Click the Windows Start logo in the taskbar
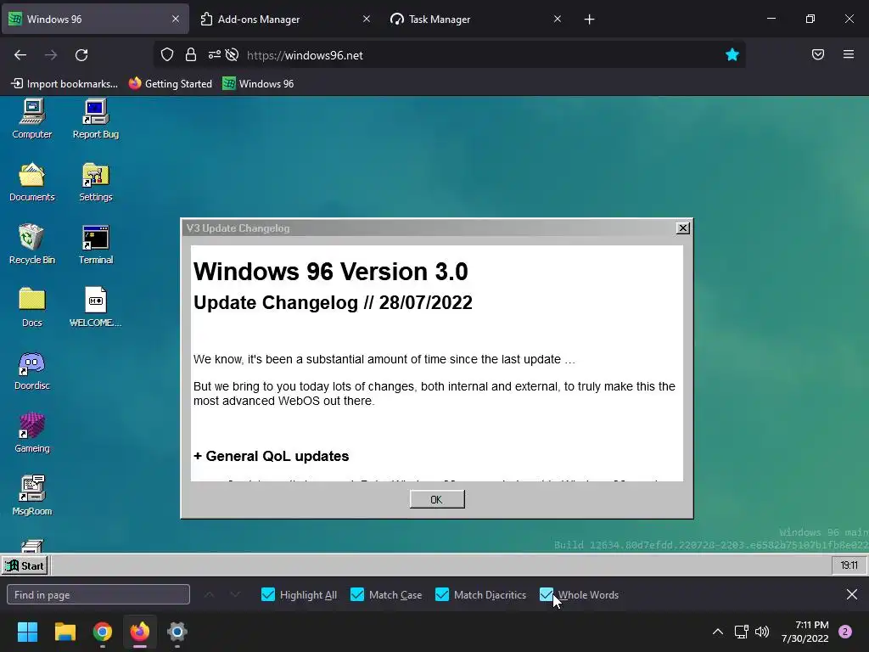869x652 pixels. (27, 632)
